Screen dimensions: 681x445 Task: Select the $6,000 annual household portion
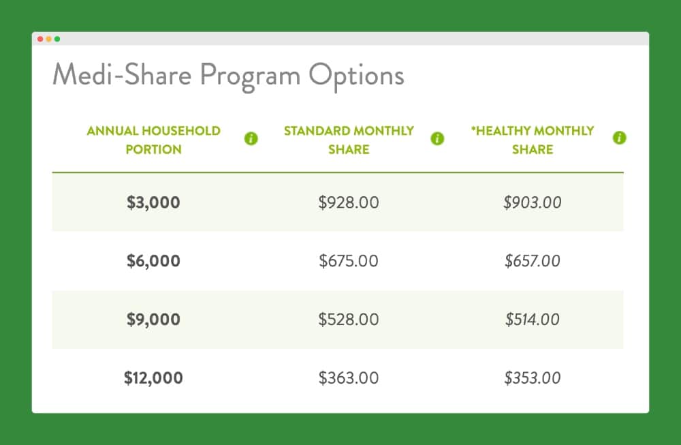(x=153, y=261)
